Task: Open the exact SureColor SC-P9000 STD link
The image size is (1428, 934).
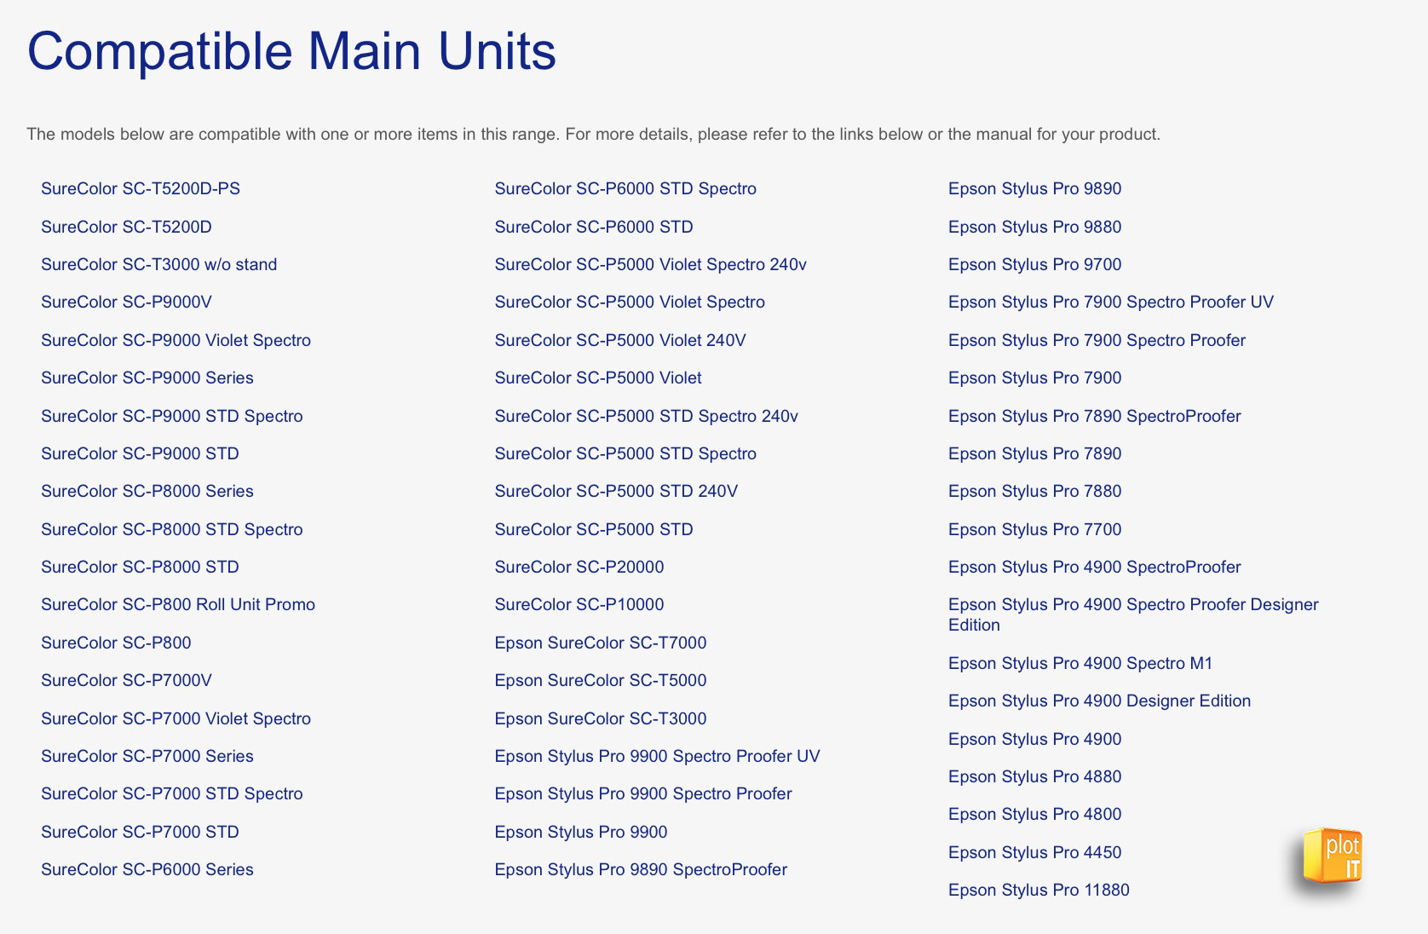Action: coord(140,453)
